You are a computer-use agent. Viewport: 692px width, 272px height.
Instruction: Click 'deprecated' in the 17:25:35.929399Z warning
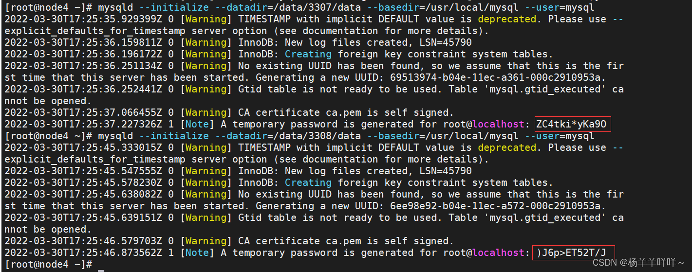click(x=507, y=19)
